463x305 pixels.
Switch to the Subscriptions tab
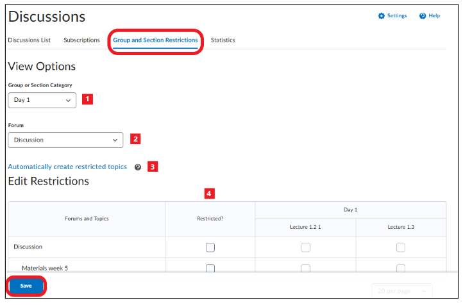point(82,40)
